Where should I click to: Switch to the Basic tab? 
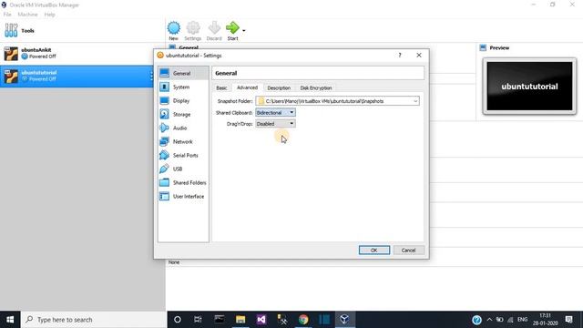point(221,88)
